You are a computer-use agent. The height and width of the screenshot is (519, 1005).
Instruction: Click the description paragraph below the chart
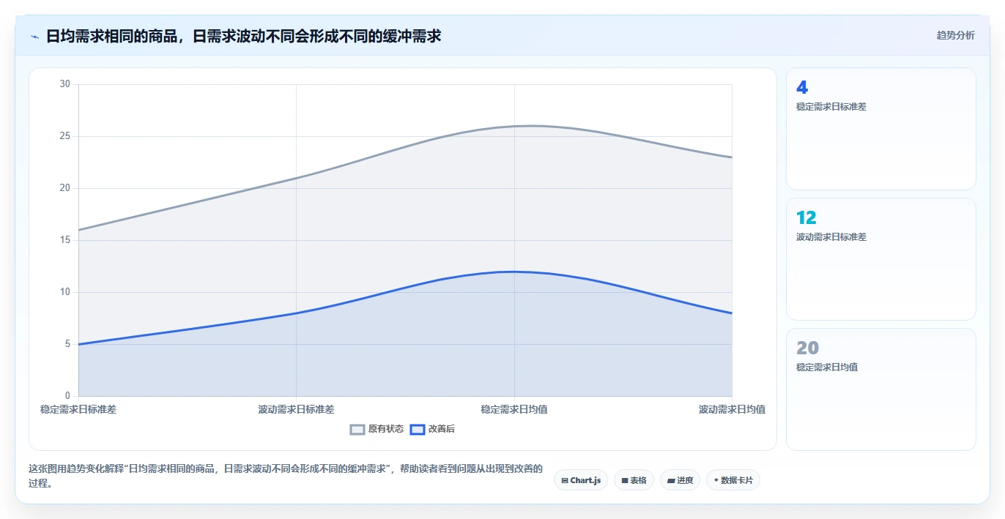[x=286, y=476]
